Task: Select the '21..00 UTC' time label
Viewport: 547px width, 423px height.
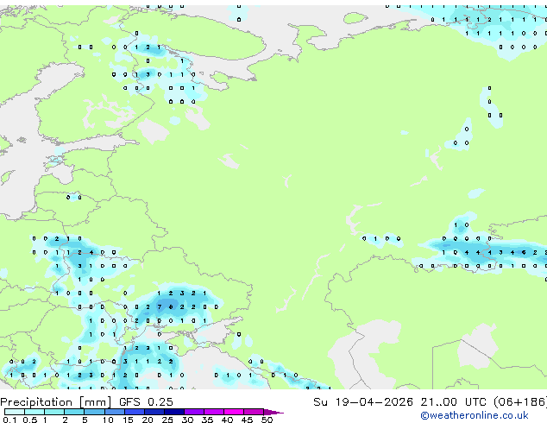Action: pos(453,402)
